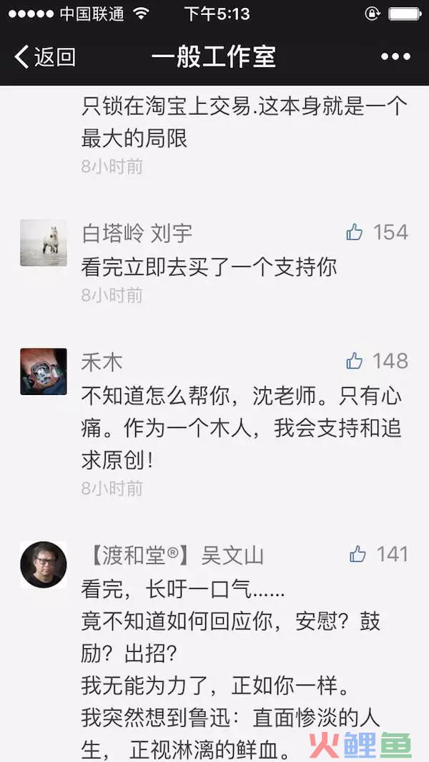View 吴文山's profile portrait avatar

pos(44,565)
